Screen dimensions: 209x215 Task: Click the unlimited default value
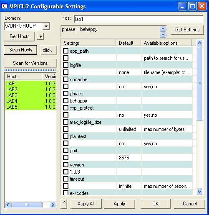pos(128,129)
